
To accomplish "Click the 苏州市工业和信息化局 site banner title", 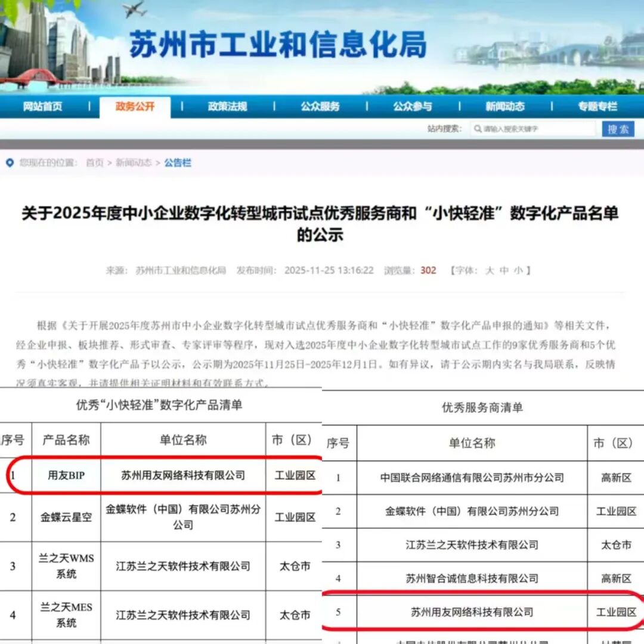I will [x=278, y=45].
